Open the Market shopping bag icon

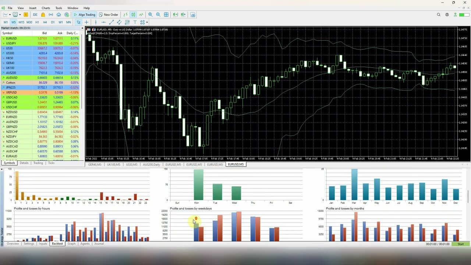[x=43, y=15]
